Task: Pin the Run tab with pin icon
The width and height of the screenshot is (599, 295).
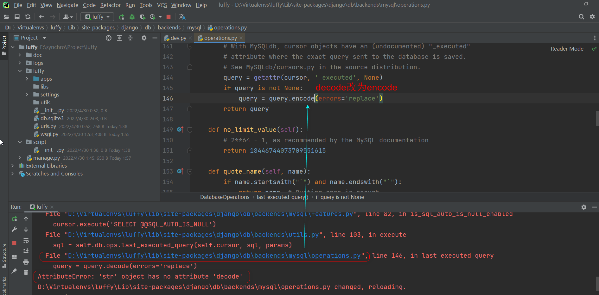Action: point(14,271)
